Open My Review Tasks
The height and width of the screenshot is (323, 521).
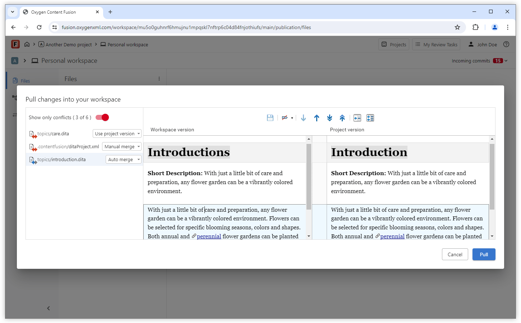click(436, 45)
